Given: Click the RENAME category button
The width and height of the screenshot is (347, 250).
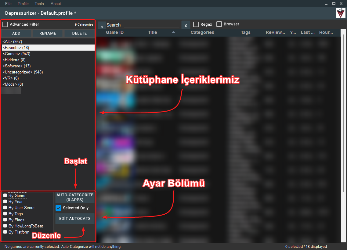Looking at the screenshot, I should pos(48,33).
